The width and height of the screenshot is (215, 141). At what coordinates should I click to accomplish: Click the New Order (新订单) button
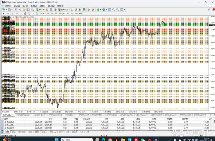pyautogui.click(x=40, y=10)
